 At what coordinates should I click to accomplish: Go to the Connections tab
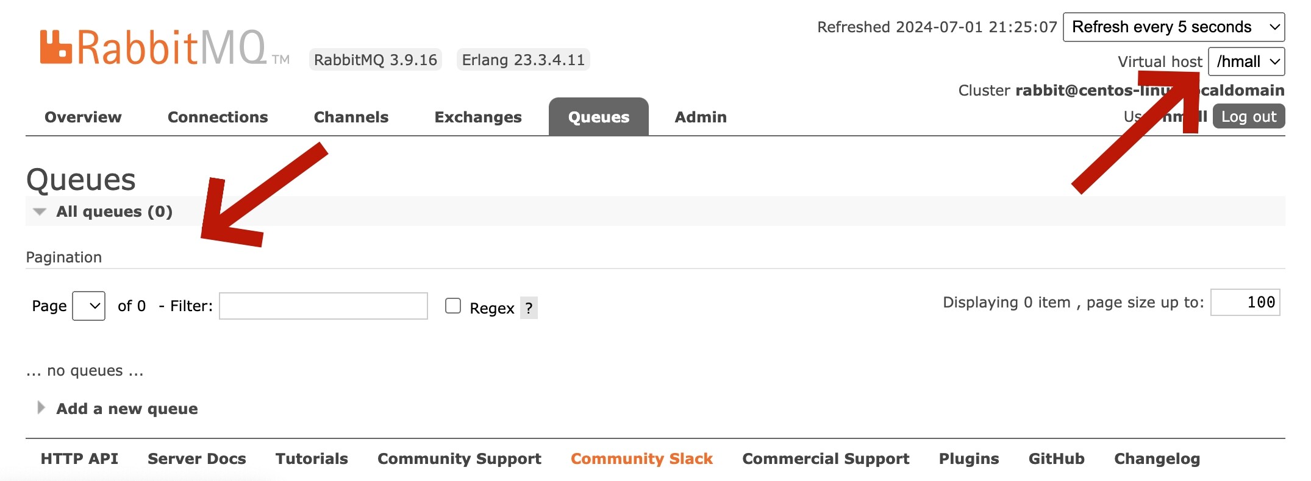(x=218, y=117)
